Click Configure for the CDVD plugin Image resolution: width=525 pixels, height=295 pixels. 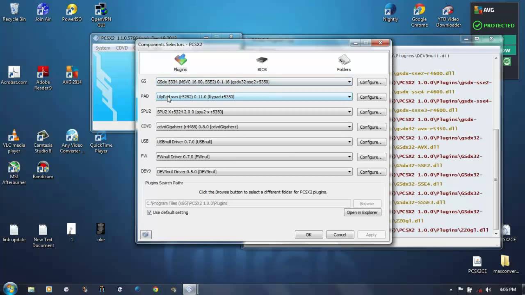pyautogui.click(x=371, y=127)
